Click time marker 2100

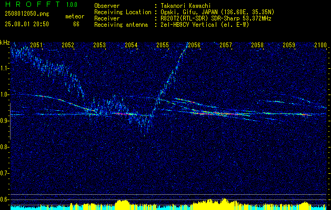pos(320,45)
